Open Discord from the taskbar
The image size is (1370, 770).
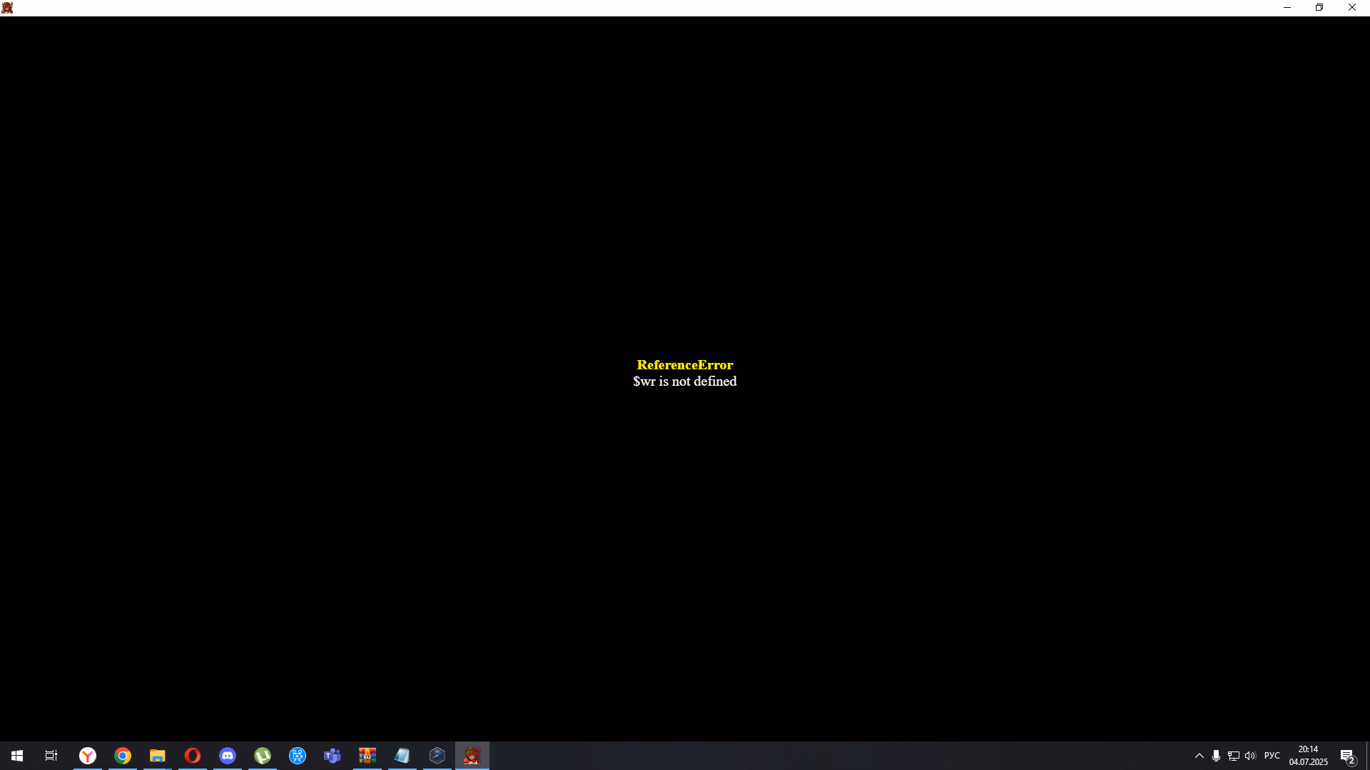(x=228, y=756)
